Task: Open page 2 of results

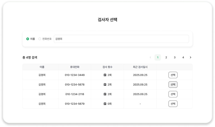Action: pos(166,57)
